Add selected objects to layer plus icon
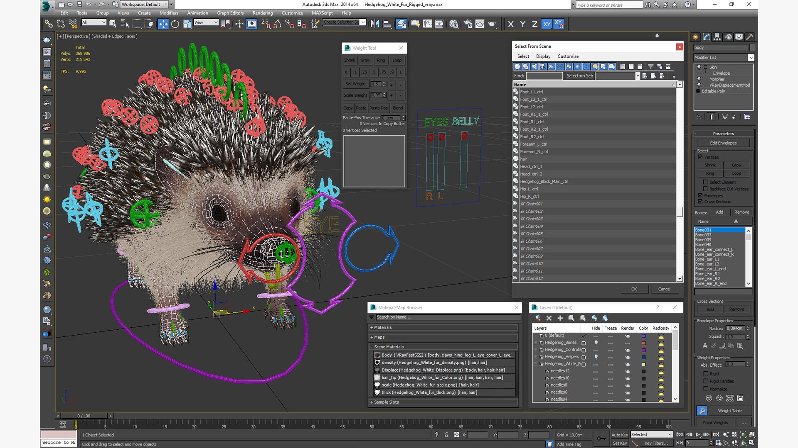Screen dimensions: 798x448 pos(560,318)
